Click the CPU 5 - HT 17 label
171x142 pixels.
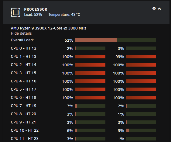coord(24,89)
